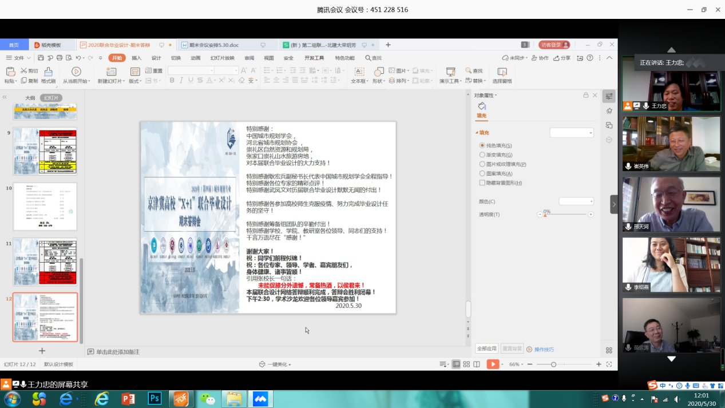Insert a text box (文本框)

pos(359,72)
